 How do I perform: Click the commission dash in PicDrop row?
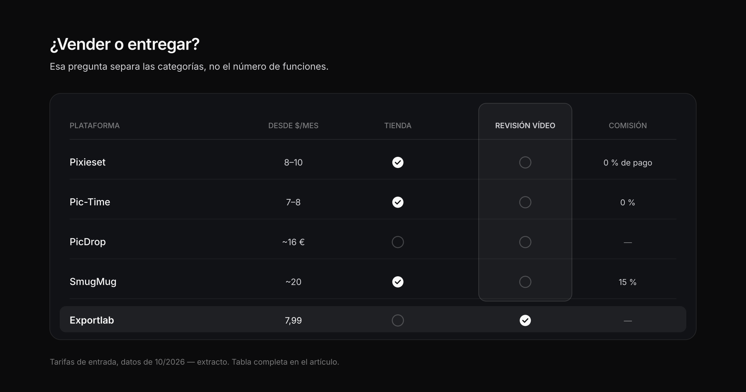(x=628, y=243)
